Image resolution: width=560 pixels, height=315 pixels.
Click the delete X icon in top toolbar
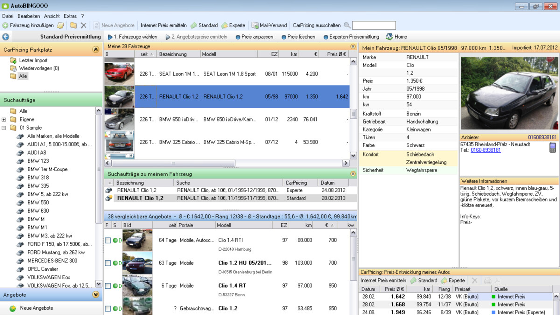(84, 25)
